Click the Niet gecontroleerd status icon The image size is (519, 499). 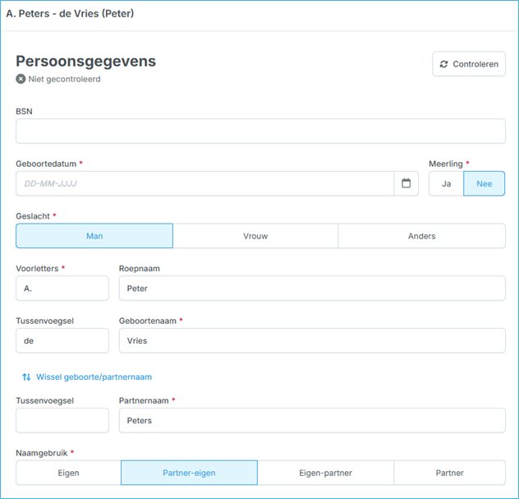21,79
